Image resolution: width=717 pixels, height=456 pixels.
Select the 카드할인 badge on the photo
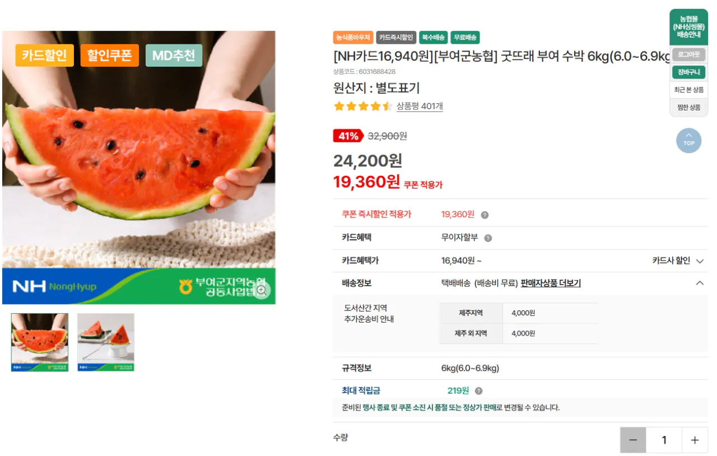(x=44, y=55)
